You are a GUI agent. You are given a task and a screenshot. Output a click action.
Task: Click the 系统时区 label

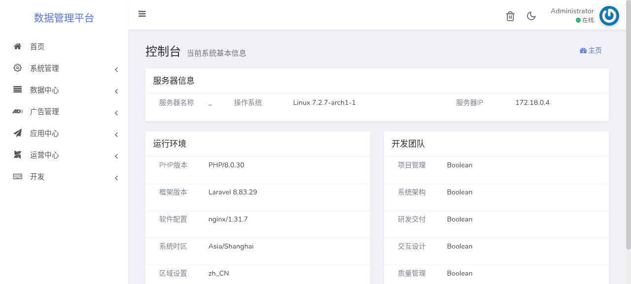click(173, 247)
